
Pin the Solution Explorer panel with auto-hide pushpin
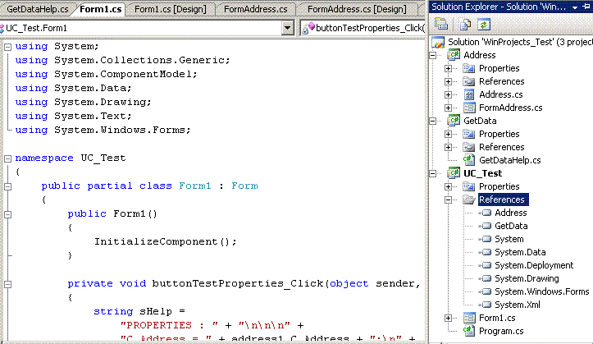[587, 7]
